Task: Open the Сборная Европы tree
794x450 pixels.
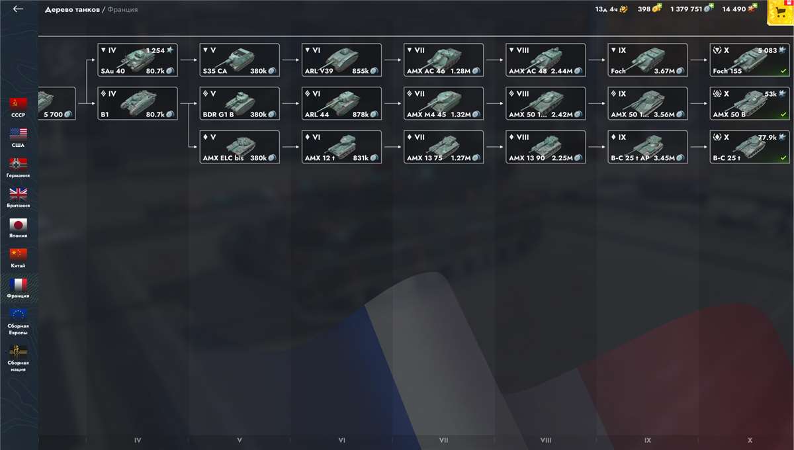Action: 19,322
